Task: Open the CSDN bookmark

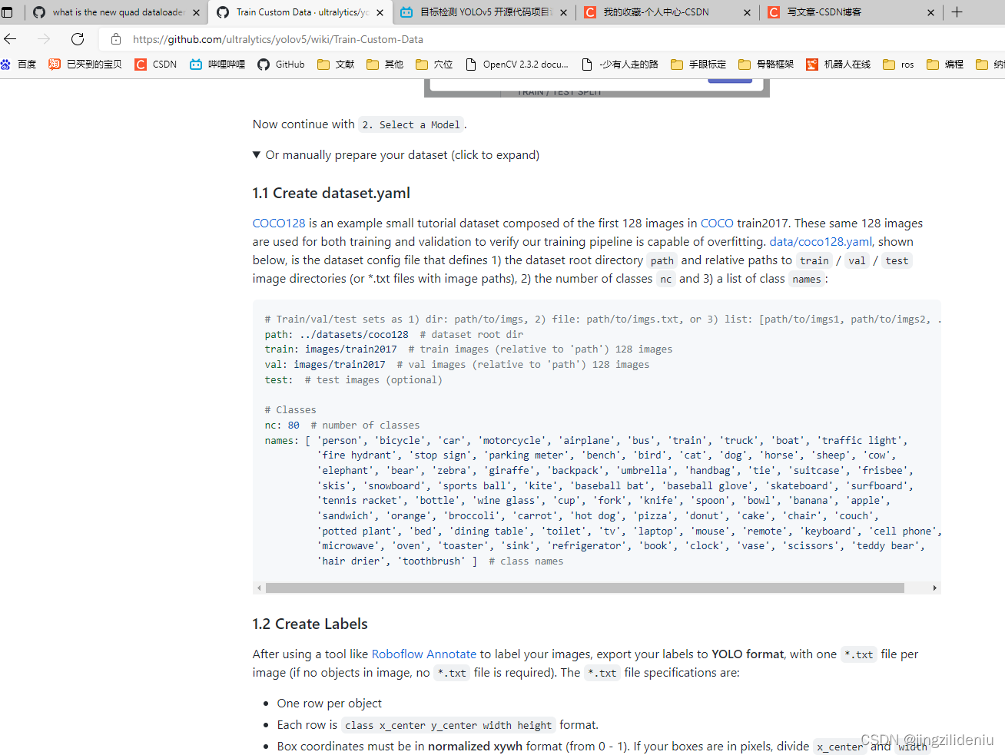Action: [156, 65]
